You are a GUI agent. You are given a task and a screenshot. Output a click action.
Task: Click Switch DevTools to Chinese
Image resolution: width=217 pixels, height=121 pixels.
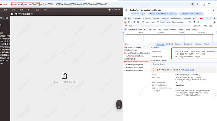tap(192, 14)
